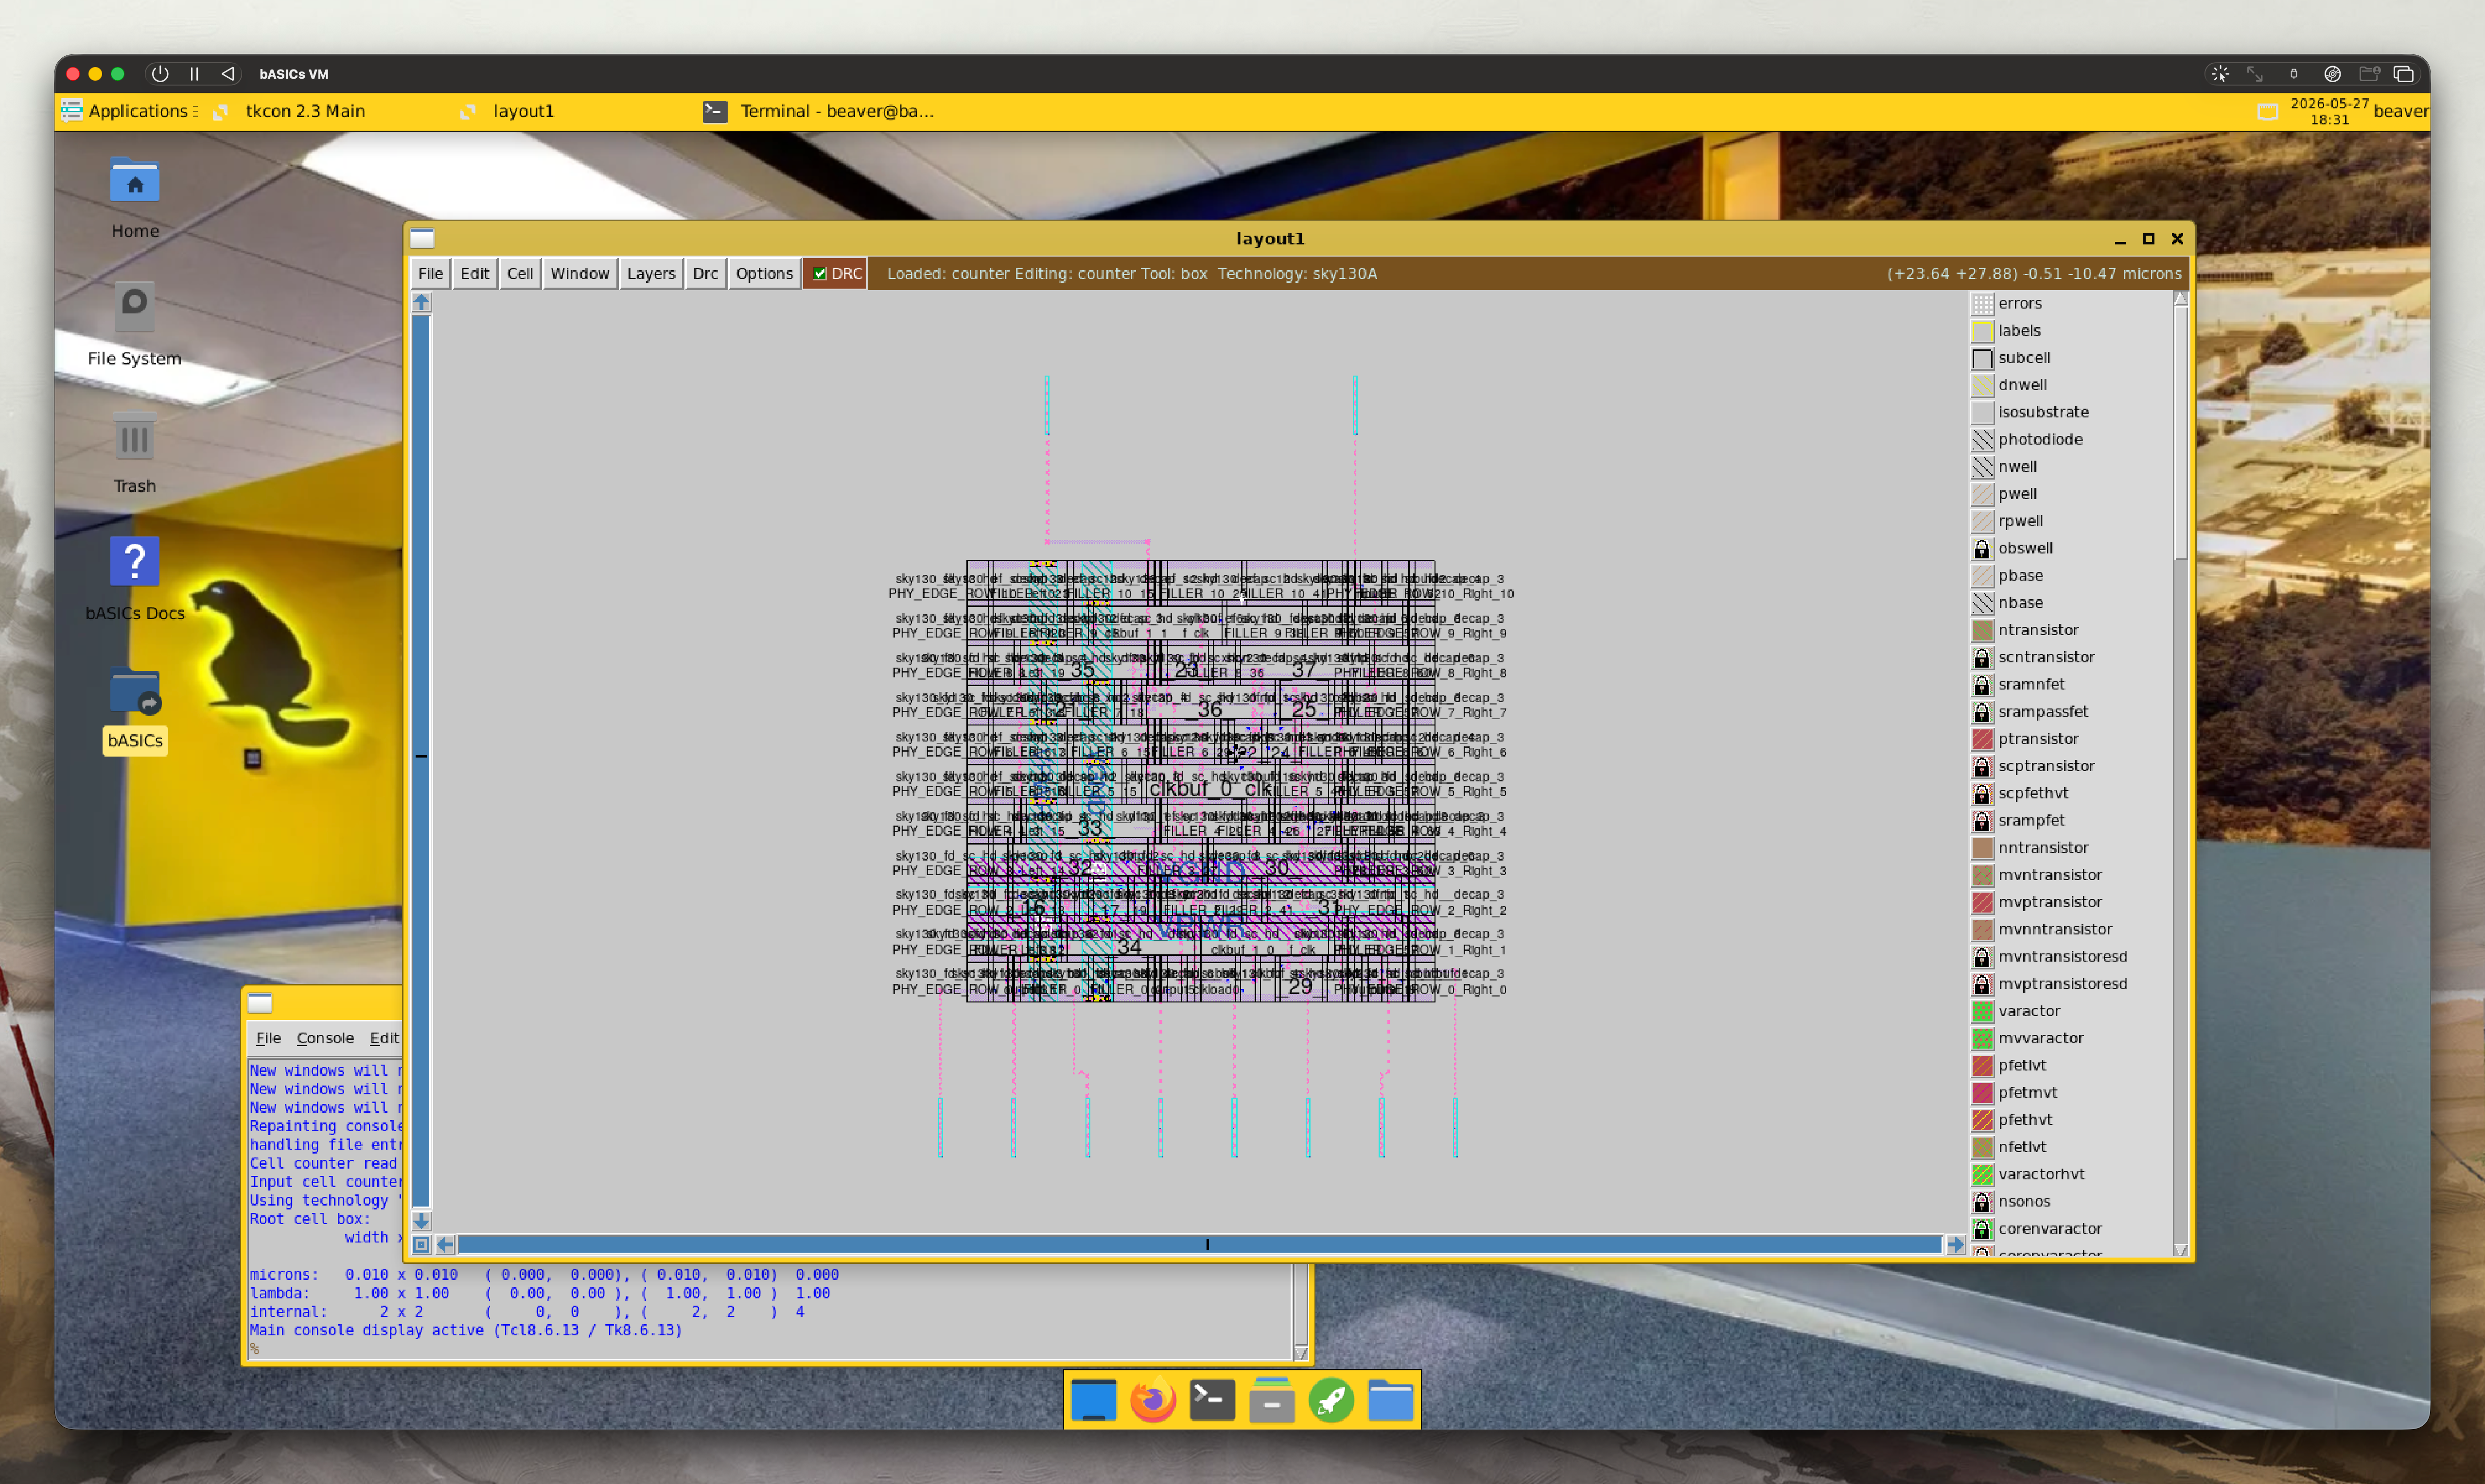Click the locked srampfet layer icon
The image size is (2485, 1484).
coord(1982,820)
